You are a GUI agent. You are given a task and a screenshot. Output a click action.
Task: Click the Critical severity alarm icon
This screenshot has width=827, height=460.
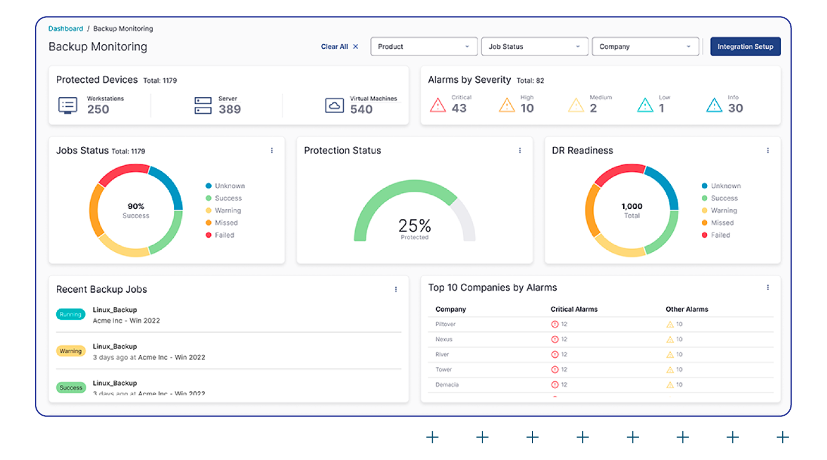pos(438,105)
